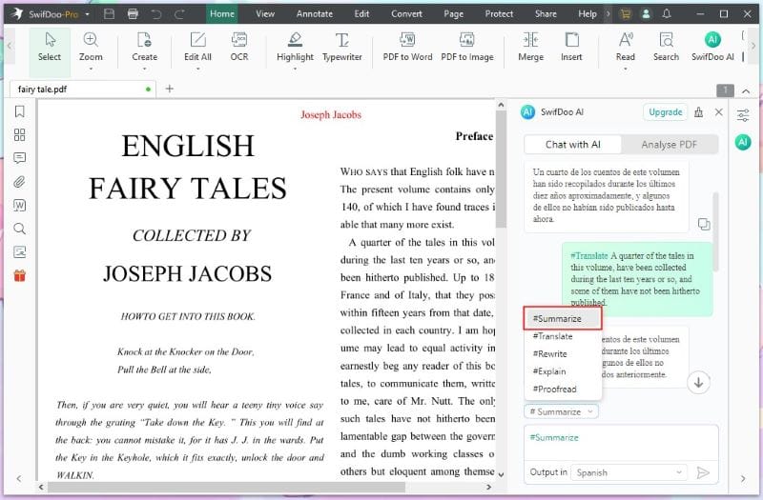
Task: Open the image sidebar panel icon
Action: (x=19, y=251)
